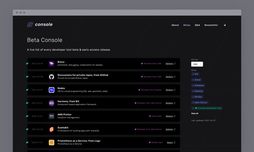Select the "AWS Proton" title
The width and height of the screenshot is (254, 152).
tap(64, 114)
